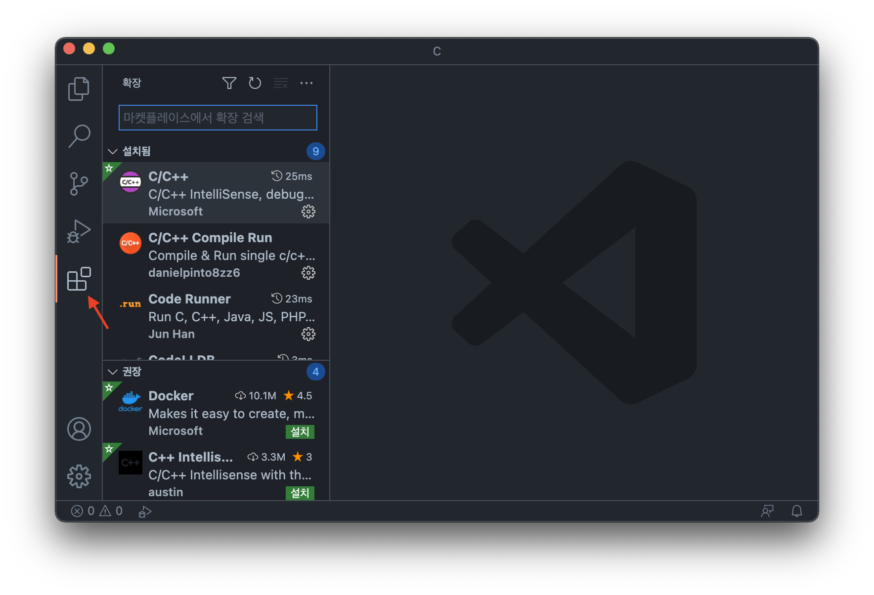Click the 확장 panel title
Image resolution: width=874 pixels, height=595 pixels.
[x=132, y=83]
